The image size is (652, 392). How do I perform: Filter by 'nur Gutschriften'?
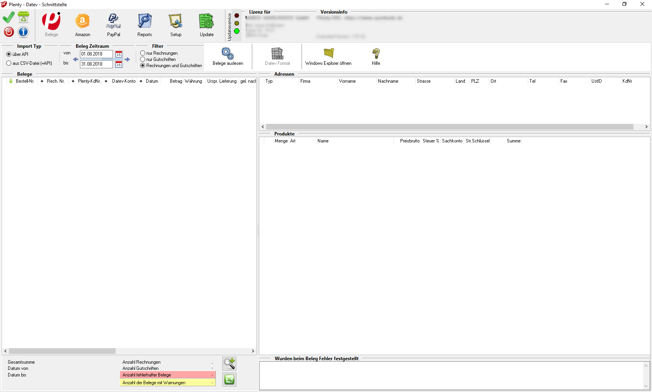(x=143, y=59)
